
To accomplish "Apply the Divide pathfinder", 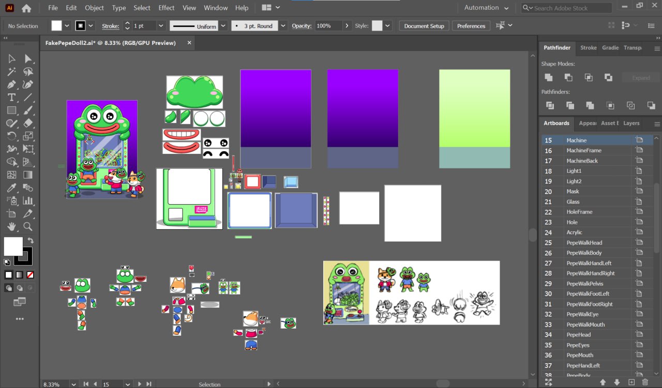I will [x=550, y=105].
